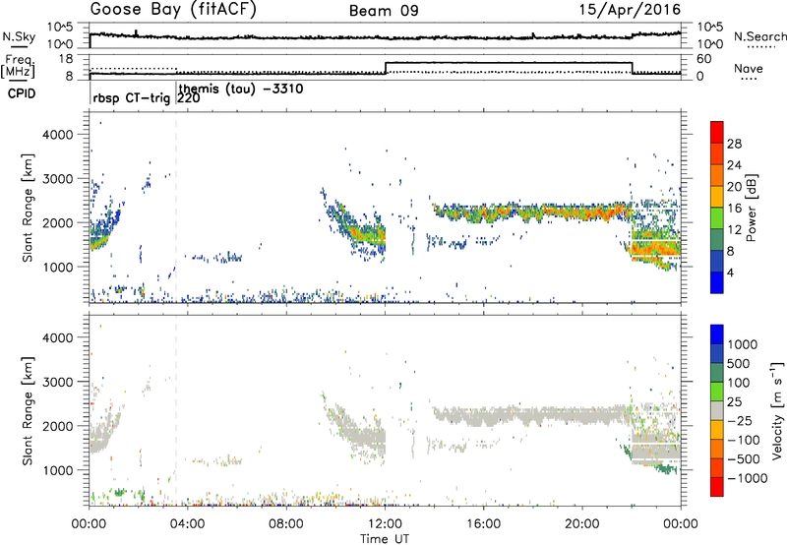Select Slant Range label of power panel

(28, 208)
